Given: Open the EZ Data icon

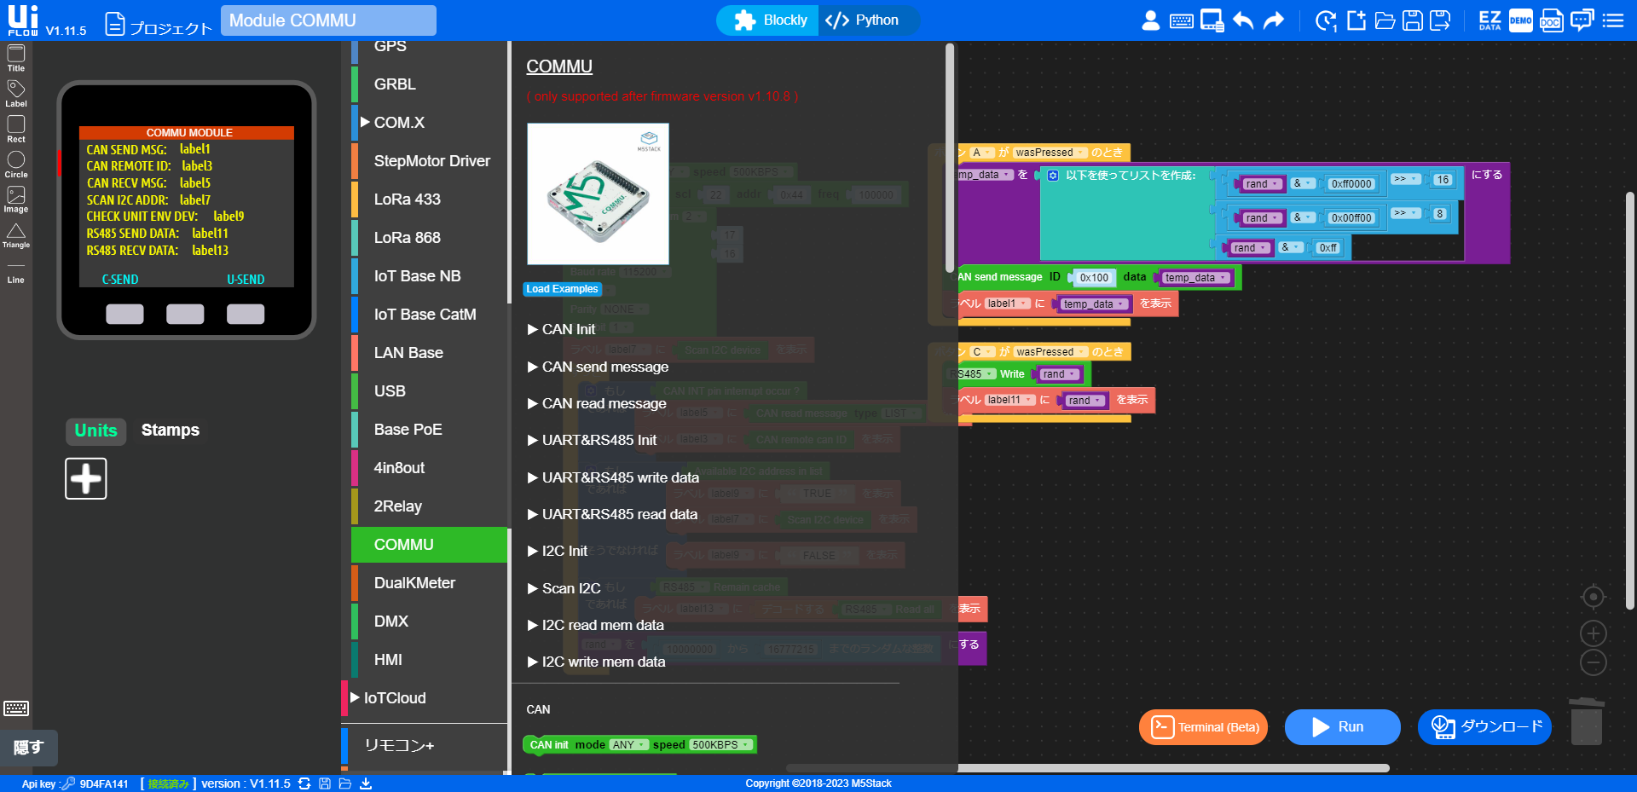Looking at the screenshot, I should point(1489,20).
